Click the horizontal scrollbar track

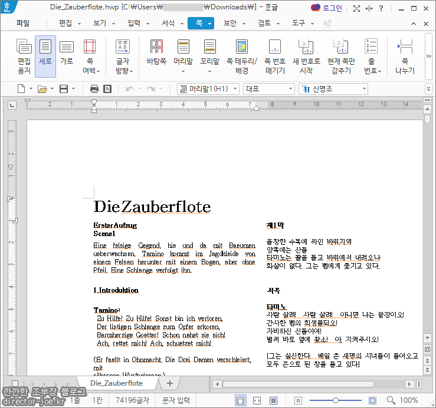point(313,384)
